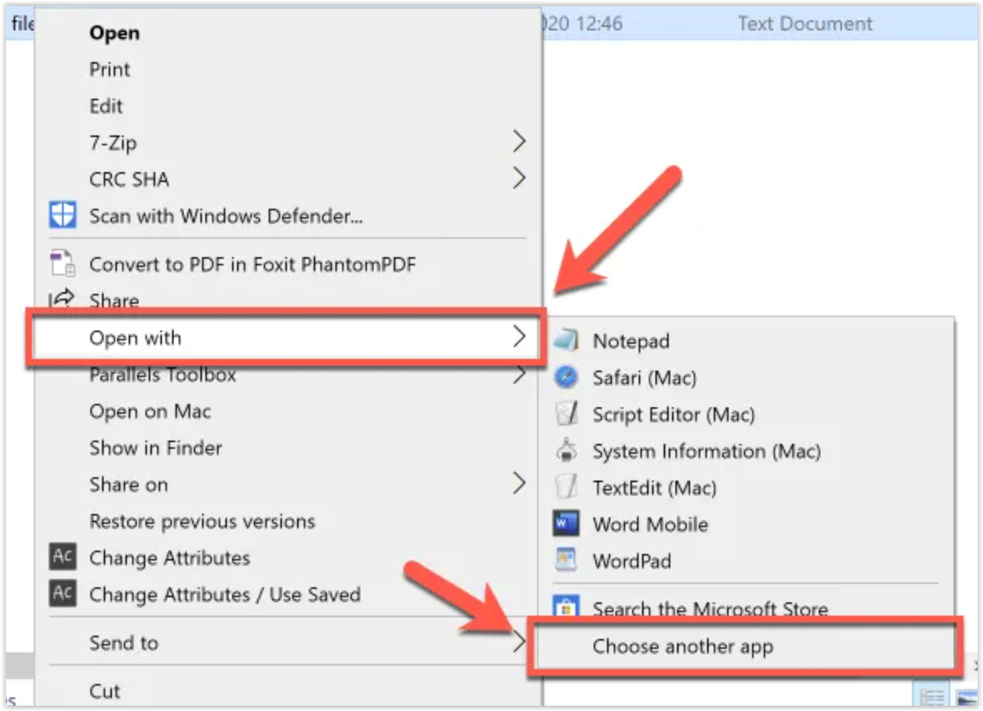Click the Safari (Mac) compass icon

click(x=566, y=377)
